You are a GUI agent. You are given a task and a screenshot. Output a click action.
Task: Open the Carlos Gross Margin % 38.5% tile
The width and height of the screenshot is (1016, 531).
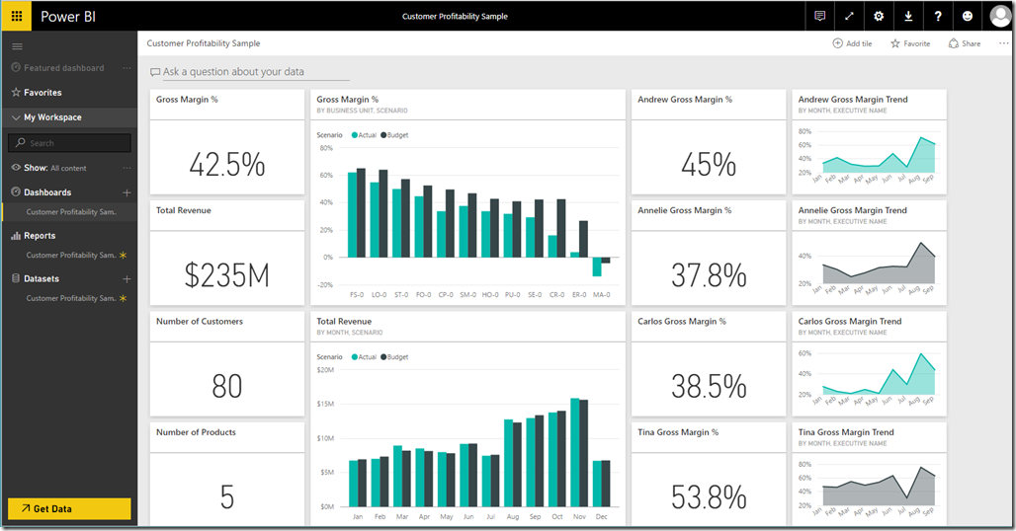pyautogui.click(x=709, y=363)
